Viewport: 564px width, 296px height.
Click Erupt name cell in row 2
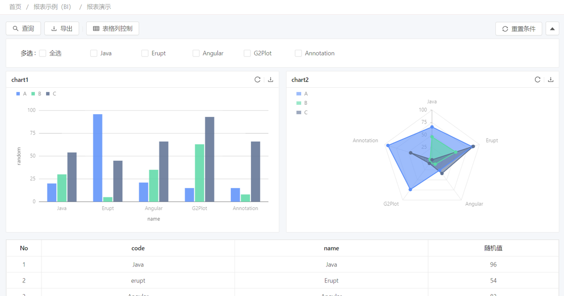point(331,280)
